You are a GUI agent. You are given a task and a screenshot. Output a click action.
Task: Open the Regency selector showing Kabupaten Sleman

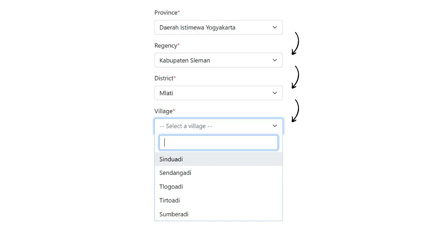point(218,60)
